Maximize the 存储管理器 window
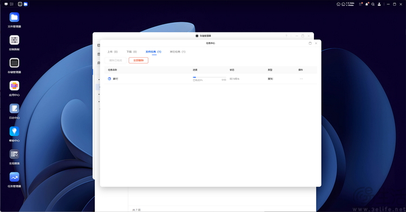The image size is (406, 212). pos(303,36)
